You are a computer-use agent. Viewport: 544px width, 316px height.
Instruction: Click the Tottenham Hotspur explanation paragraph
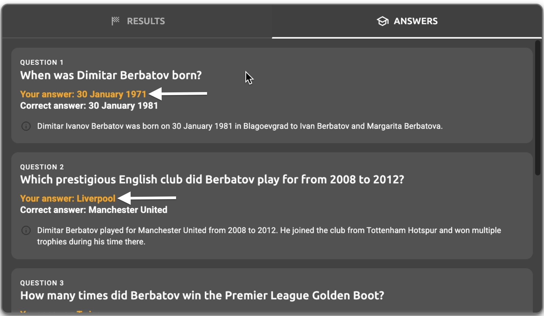click(x=269, y=236)
